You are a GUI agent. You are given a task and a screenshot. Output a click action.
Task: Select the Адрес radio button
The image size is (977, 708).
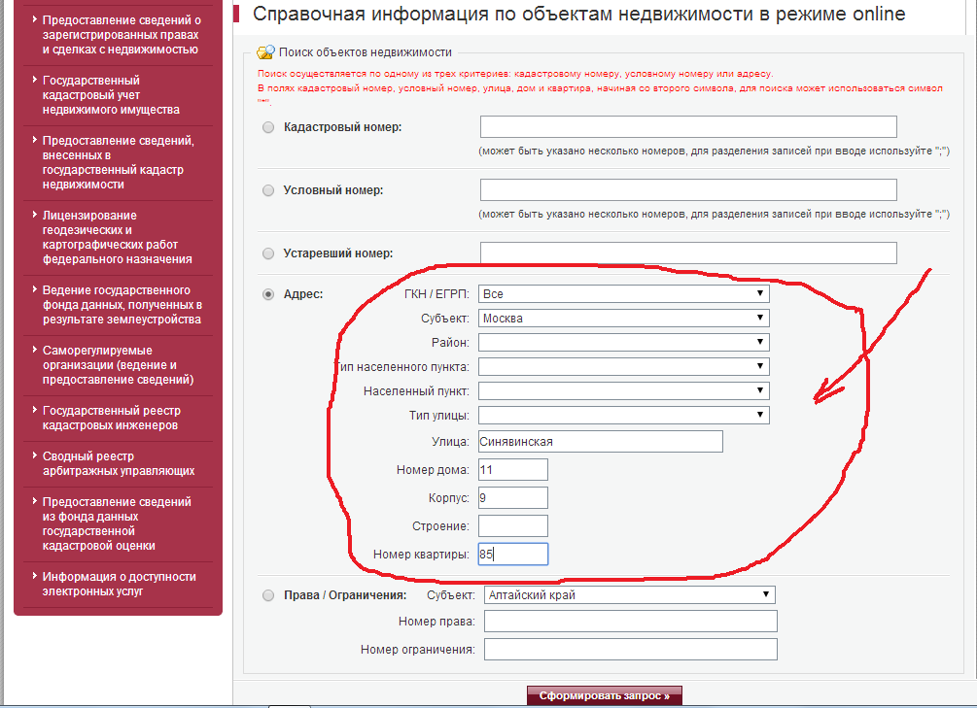(268, 294)
